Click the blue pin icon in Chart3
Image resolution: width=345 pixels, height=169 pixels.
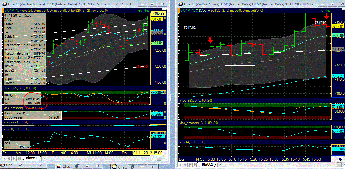(x=339, y=159)
